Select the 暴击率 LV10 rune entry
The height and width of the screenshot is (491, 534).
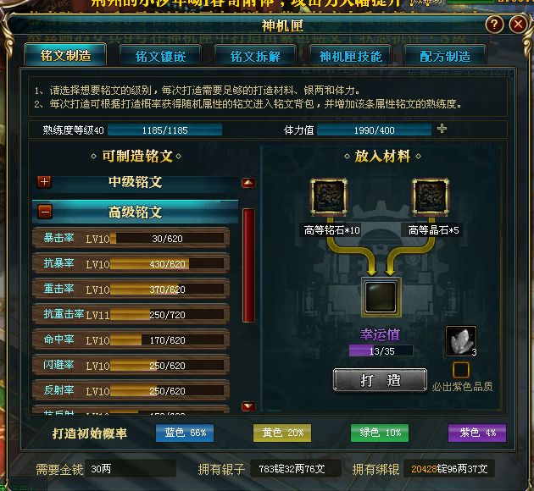(x=131, y=238)
